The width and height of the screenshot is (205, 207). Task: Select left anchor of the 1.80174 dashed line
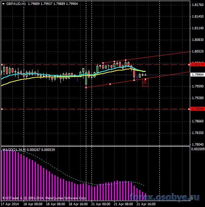(x=2, y=65)
